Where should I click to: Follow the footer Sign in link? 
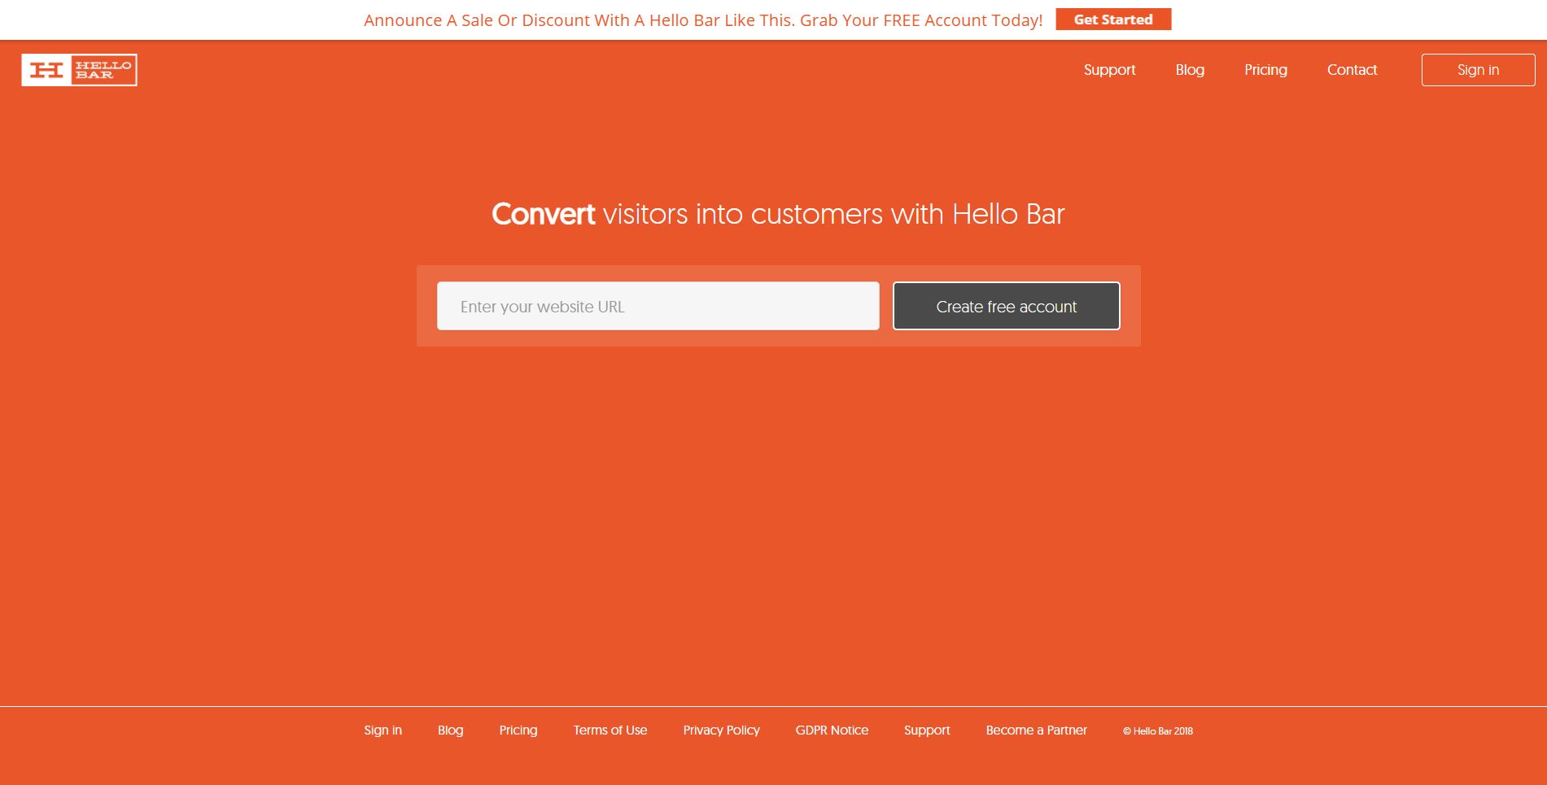coord(382,730)
